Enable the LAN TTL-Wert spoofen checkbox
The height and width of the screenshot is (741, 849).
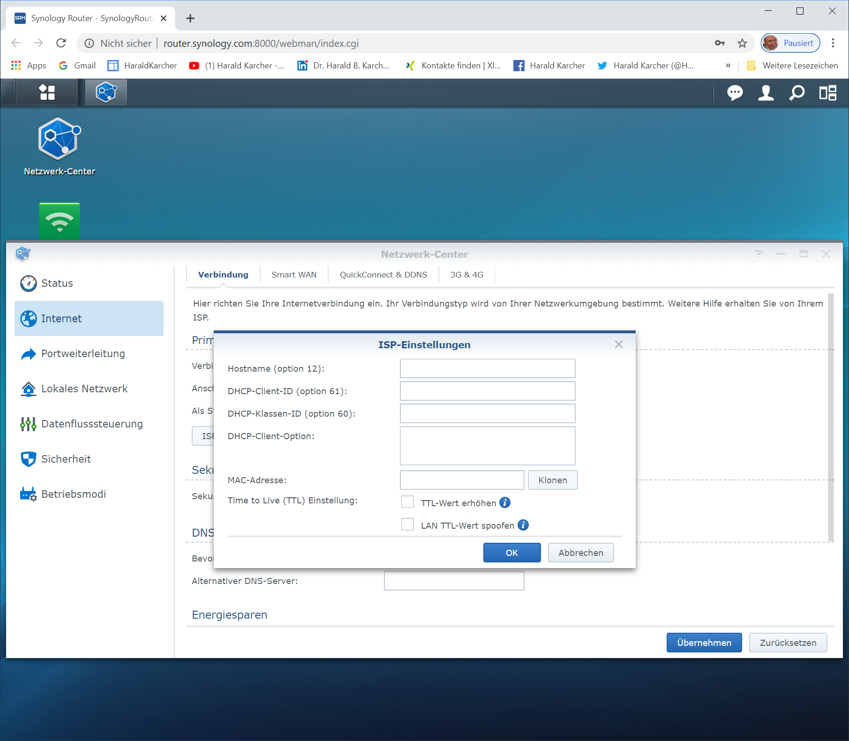407,524
